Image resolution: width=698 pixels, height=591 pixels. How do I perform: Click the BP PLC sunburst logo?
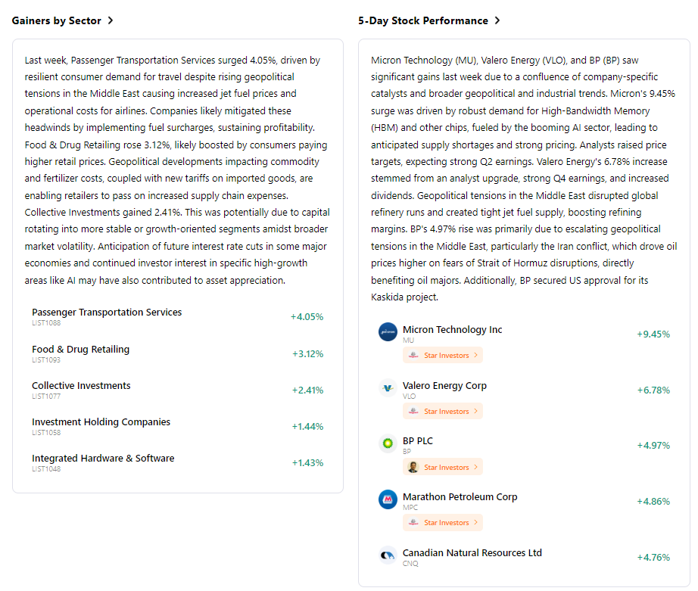click(388, 443)
